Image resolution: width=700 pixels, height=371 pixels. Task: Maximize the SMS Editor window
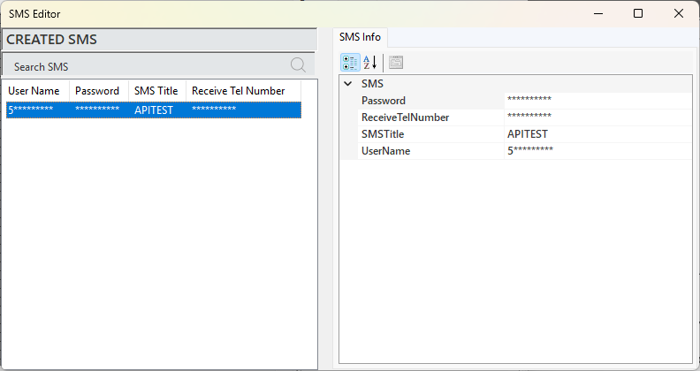638,13
